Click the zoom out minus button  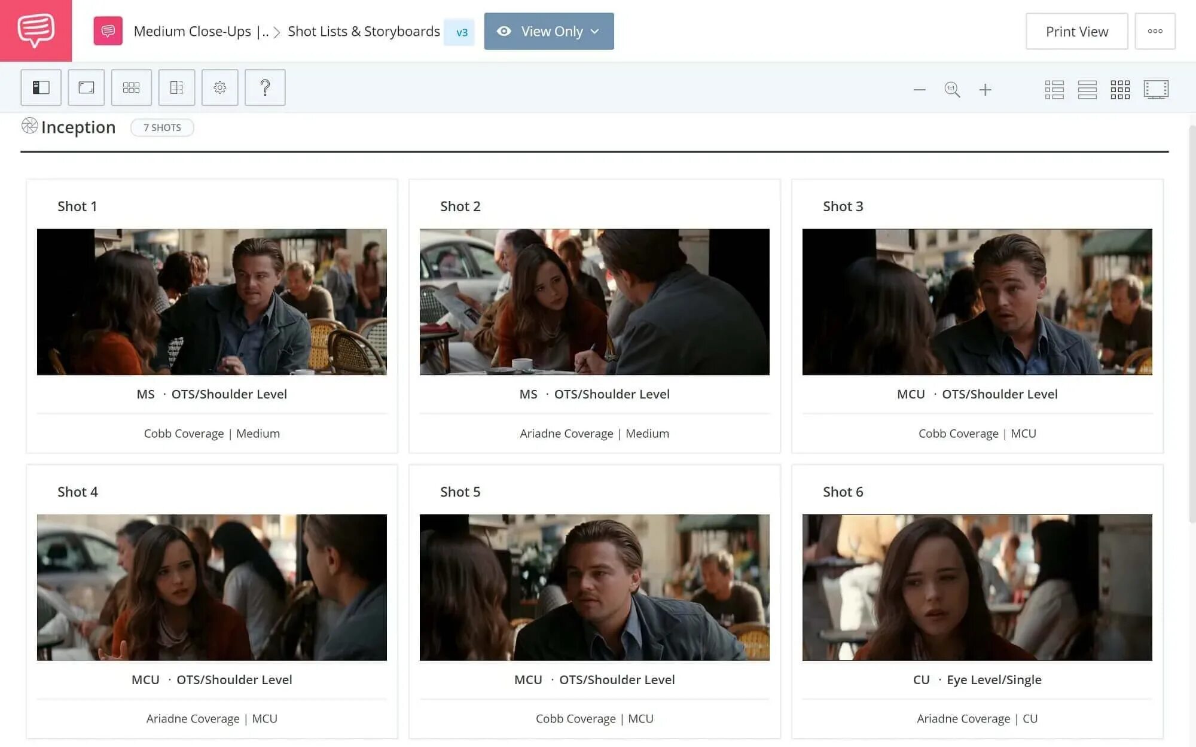919,89
